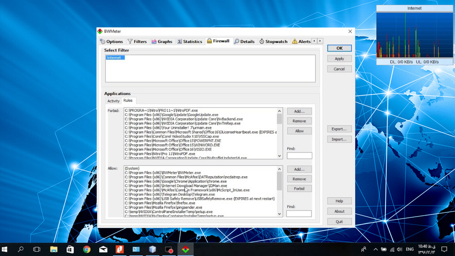
Task: Click the volume speaker tray icon
Action: click(x=400, y=249)
